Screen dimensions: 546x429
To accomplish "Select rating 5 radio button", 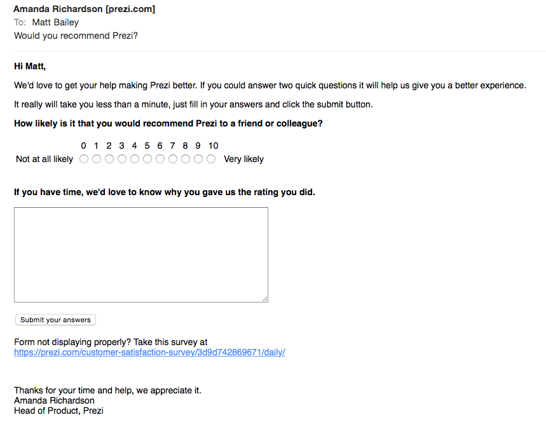I will pos(147,159).
